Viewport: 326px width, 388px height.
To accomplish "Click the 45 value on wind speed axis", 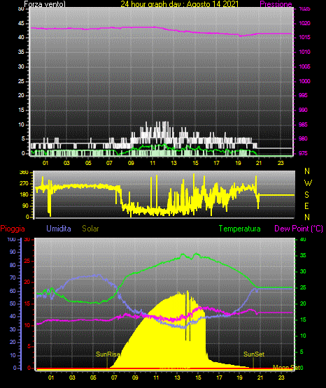I will coord(21,23).
